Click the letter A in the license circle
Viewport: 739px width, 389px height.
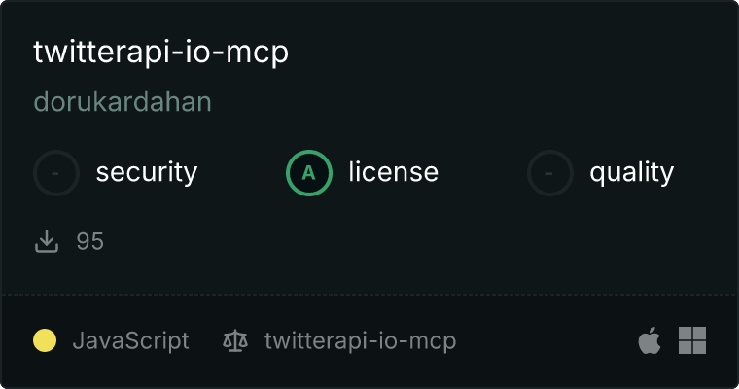308,173
